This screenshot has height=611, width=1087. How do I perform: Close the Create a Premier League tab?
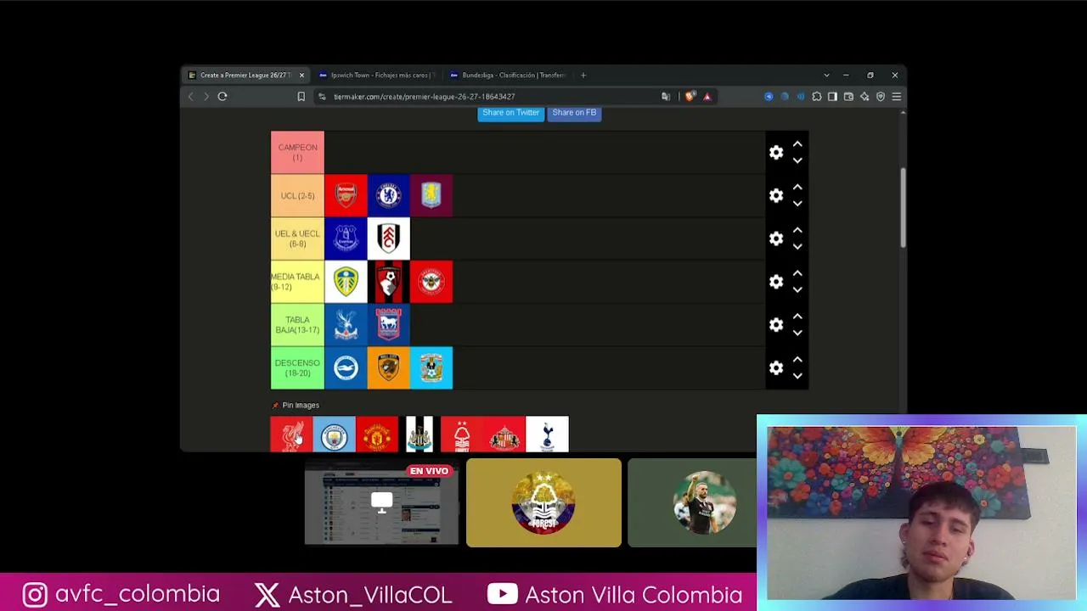pyautogui.click(x=301, y=75)
